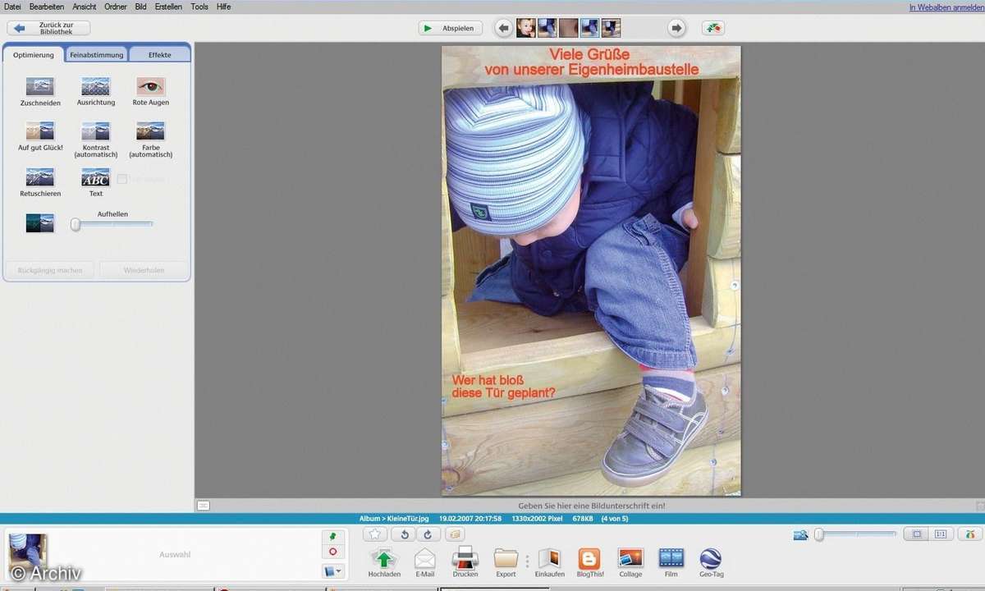Screen dimensions: 985x591
Task: Click the Drucken printer icon
Action: 465,559
